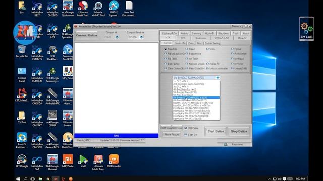The image size is (323, 181).
Task: Select the EFT Dongle desktop icon
Action: click(22, 161)
